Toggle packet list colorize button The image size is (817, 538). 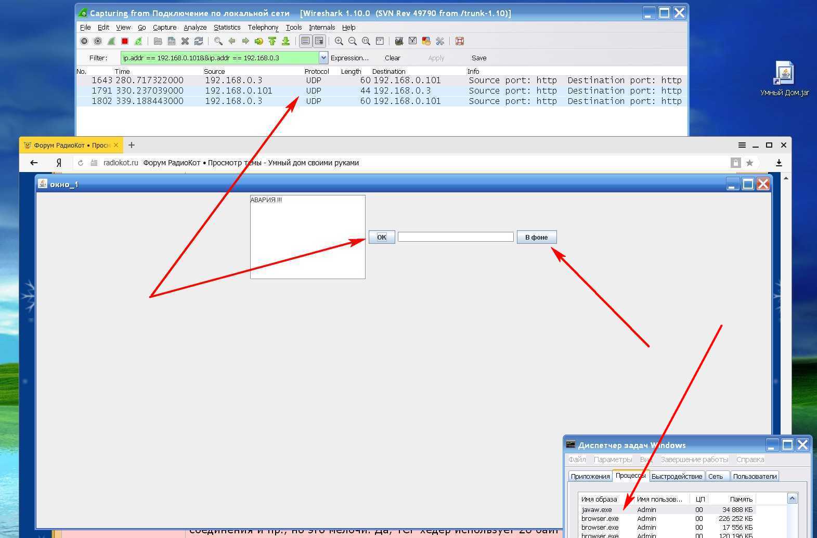tap(305, 41)
